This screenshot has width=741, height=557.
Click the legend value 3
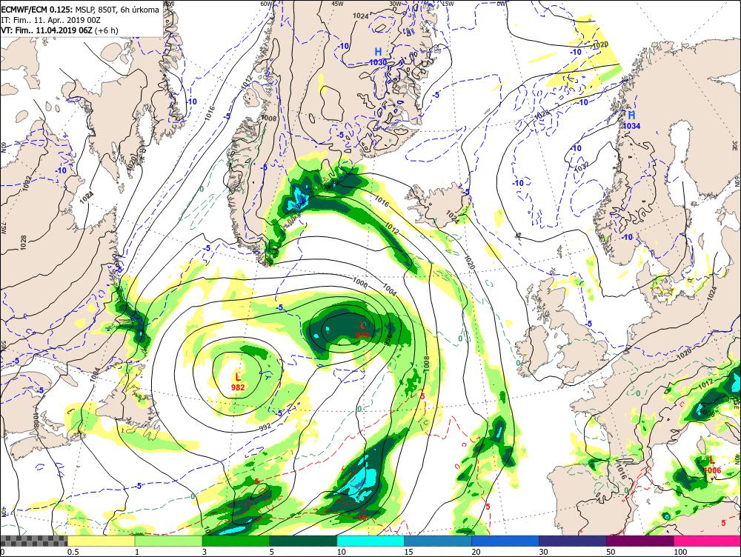[205, 552]
